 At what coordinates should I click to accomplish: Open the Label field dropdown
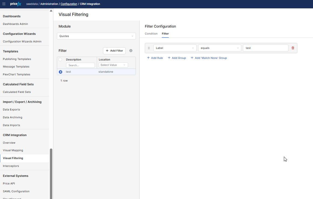pos(175,48)
